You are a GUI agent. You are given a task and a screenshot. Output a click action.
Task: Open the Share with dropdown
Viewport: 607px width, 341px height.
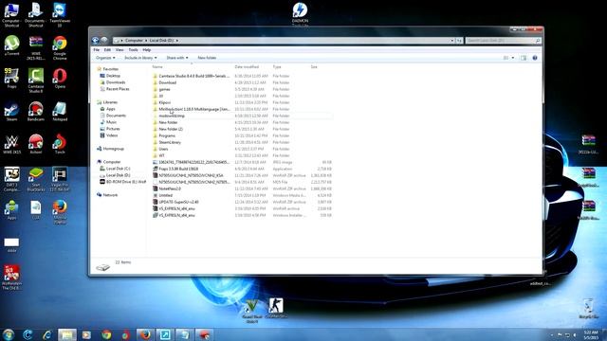click(177, 58)
